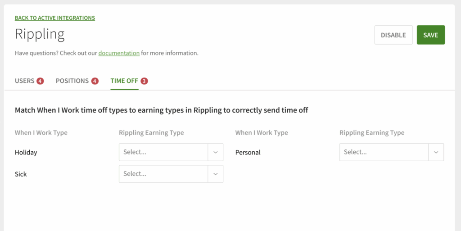Expand the Holiday dropdown chevron arrow
461x231 pixels.
coord(216,152)
